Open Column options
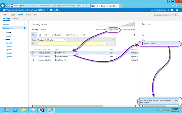The height and width of the screenshot is (113, 182). pyautogui.click(x=72, y=35)
